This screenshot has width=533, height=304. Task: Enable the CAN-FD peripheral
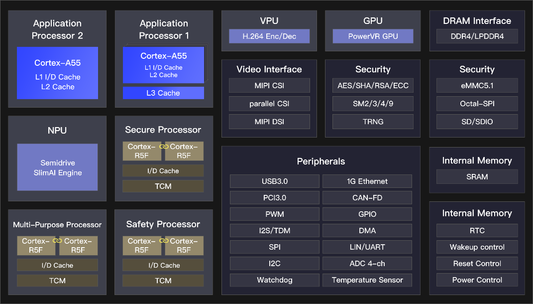[x=367, y=197]
